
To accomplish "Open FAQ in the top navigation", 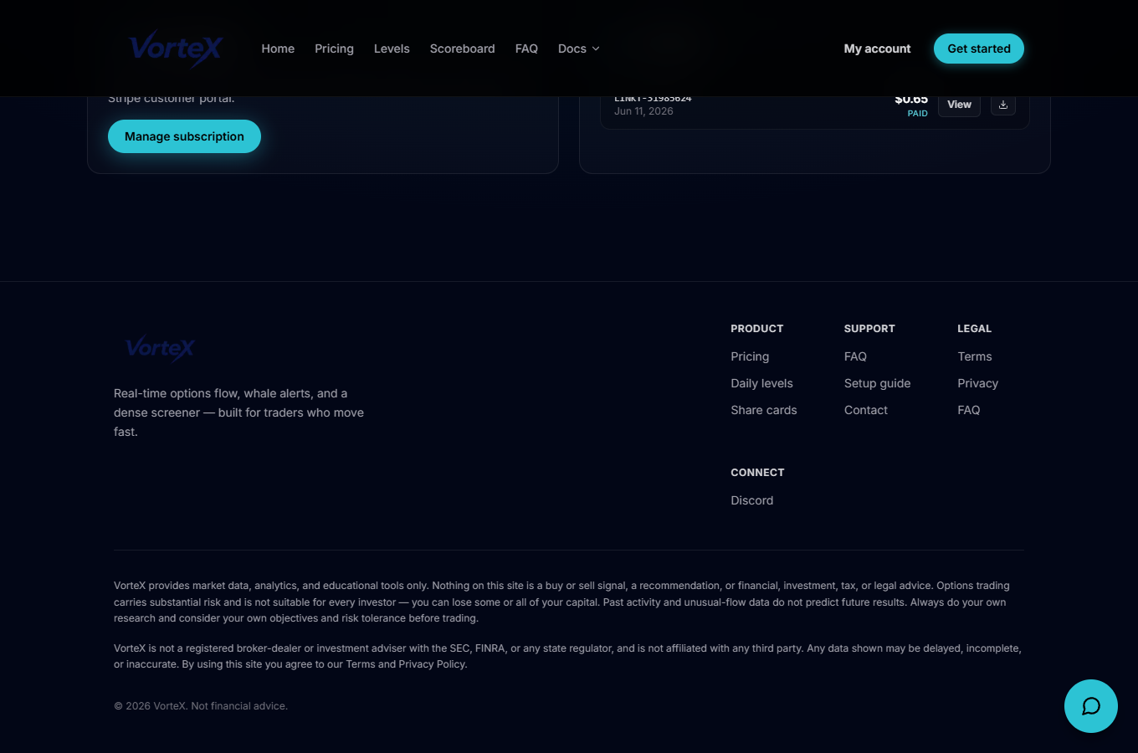I will [x=526, y=49].
